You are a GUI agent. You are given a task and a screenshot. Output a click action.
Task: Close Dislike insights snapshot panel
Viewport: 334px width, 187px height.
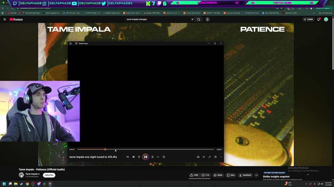(308, 175)
